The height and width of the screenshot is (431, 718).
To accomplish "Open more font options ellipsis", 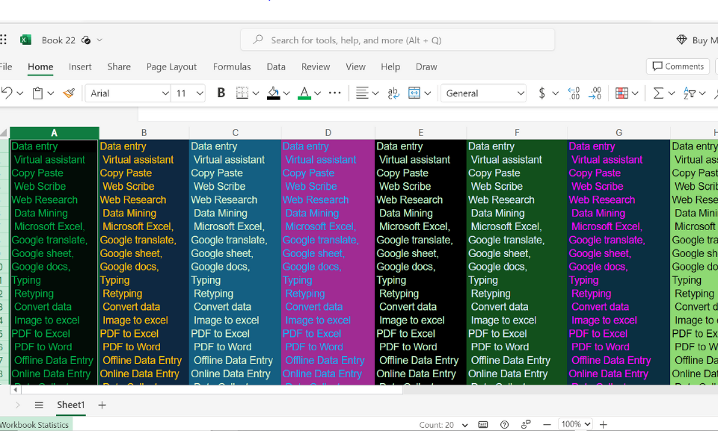I will (335, 93).
